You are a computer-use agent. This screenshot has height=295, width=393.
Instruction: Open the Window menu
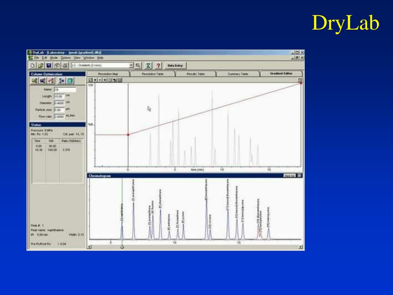(x=89, y=58)
